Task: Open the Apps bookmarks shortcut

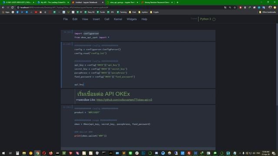Action: coord(6,12)
